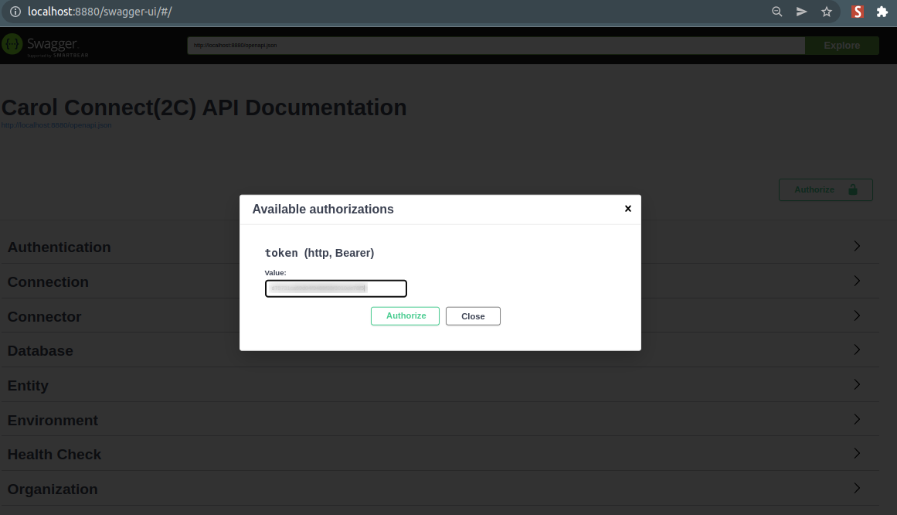This screenshot has width=897, height=515.
Task: Click the token Value input field
Action: click(x=335, y=288)
